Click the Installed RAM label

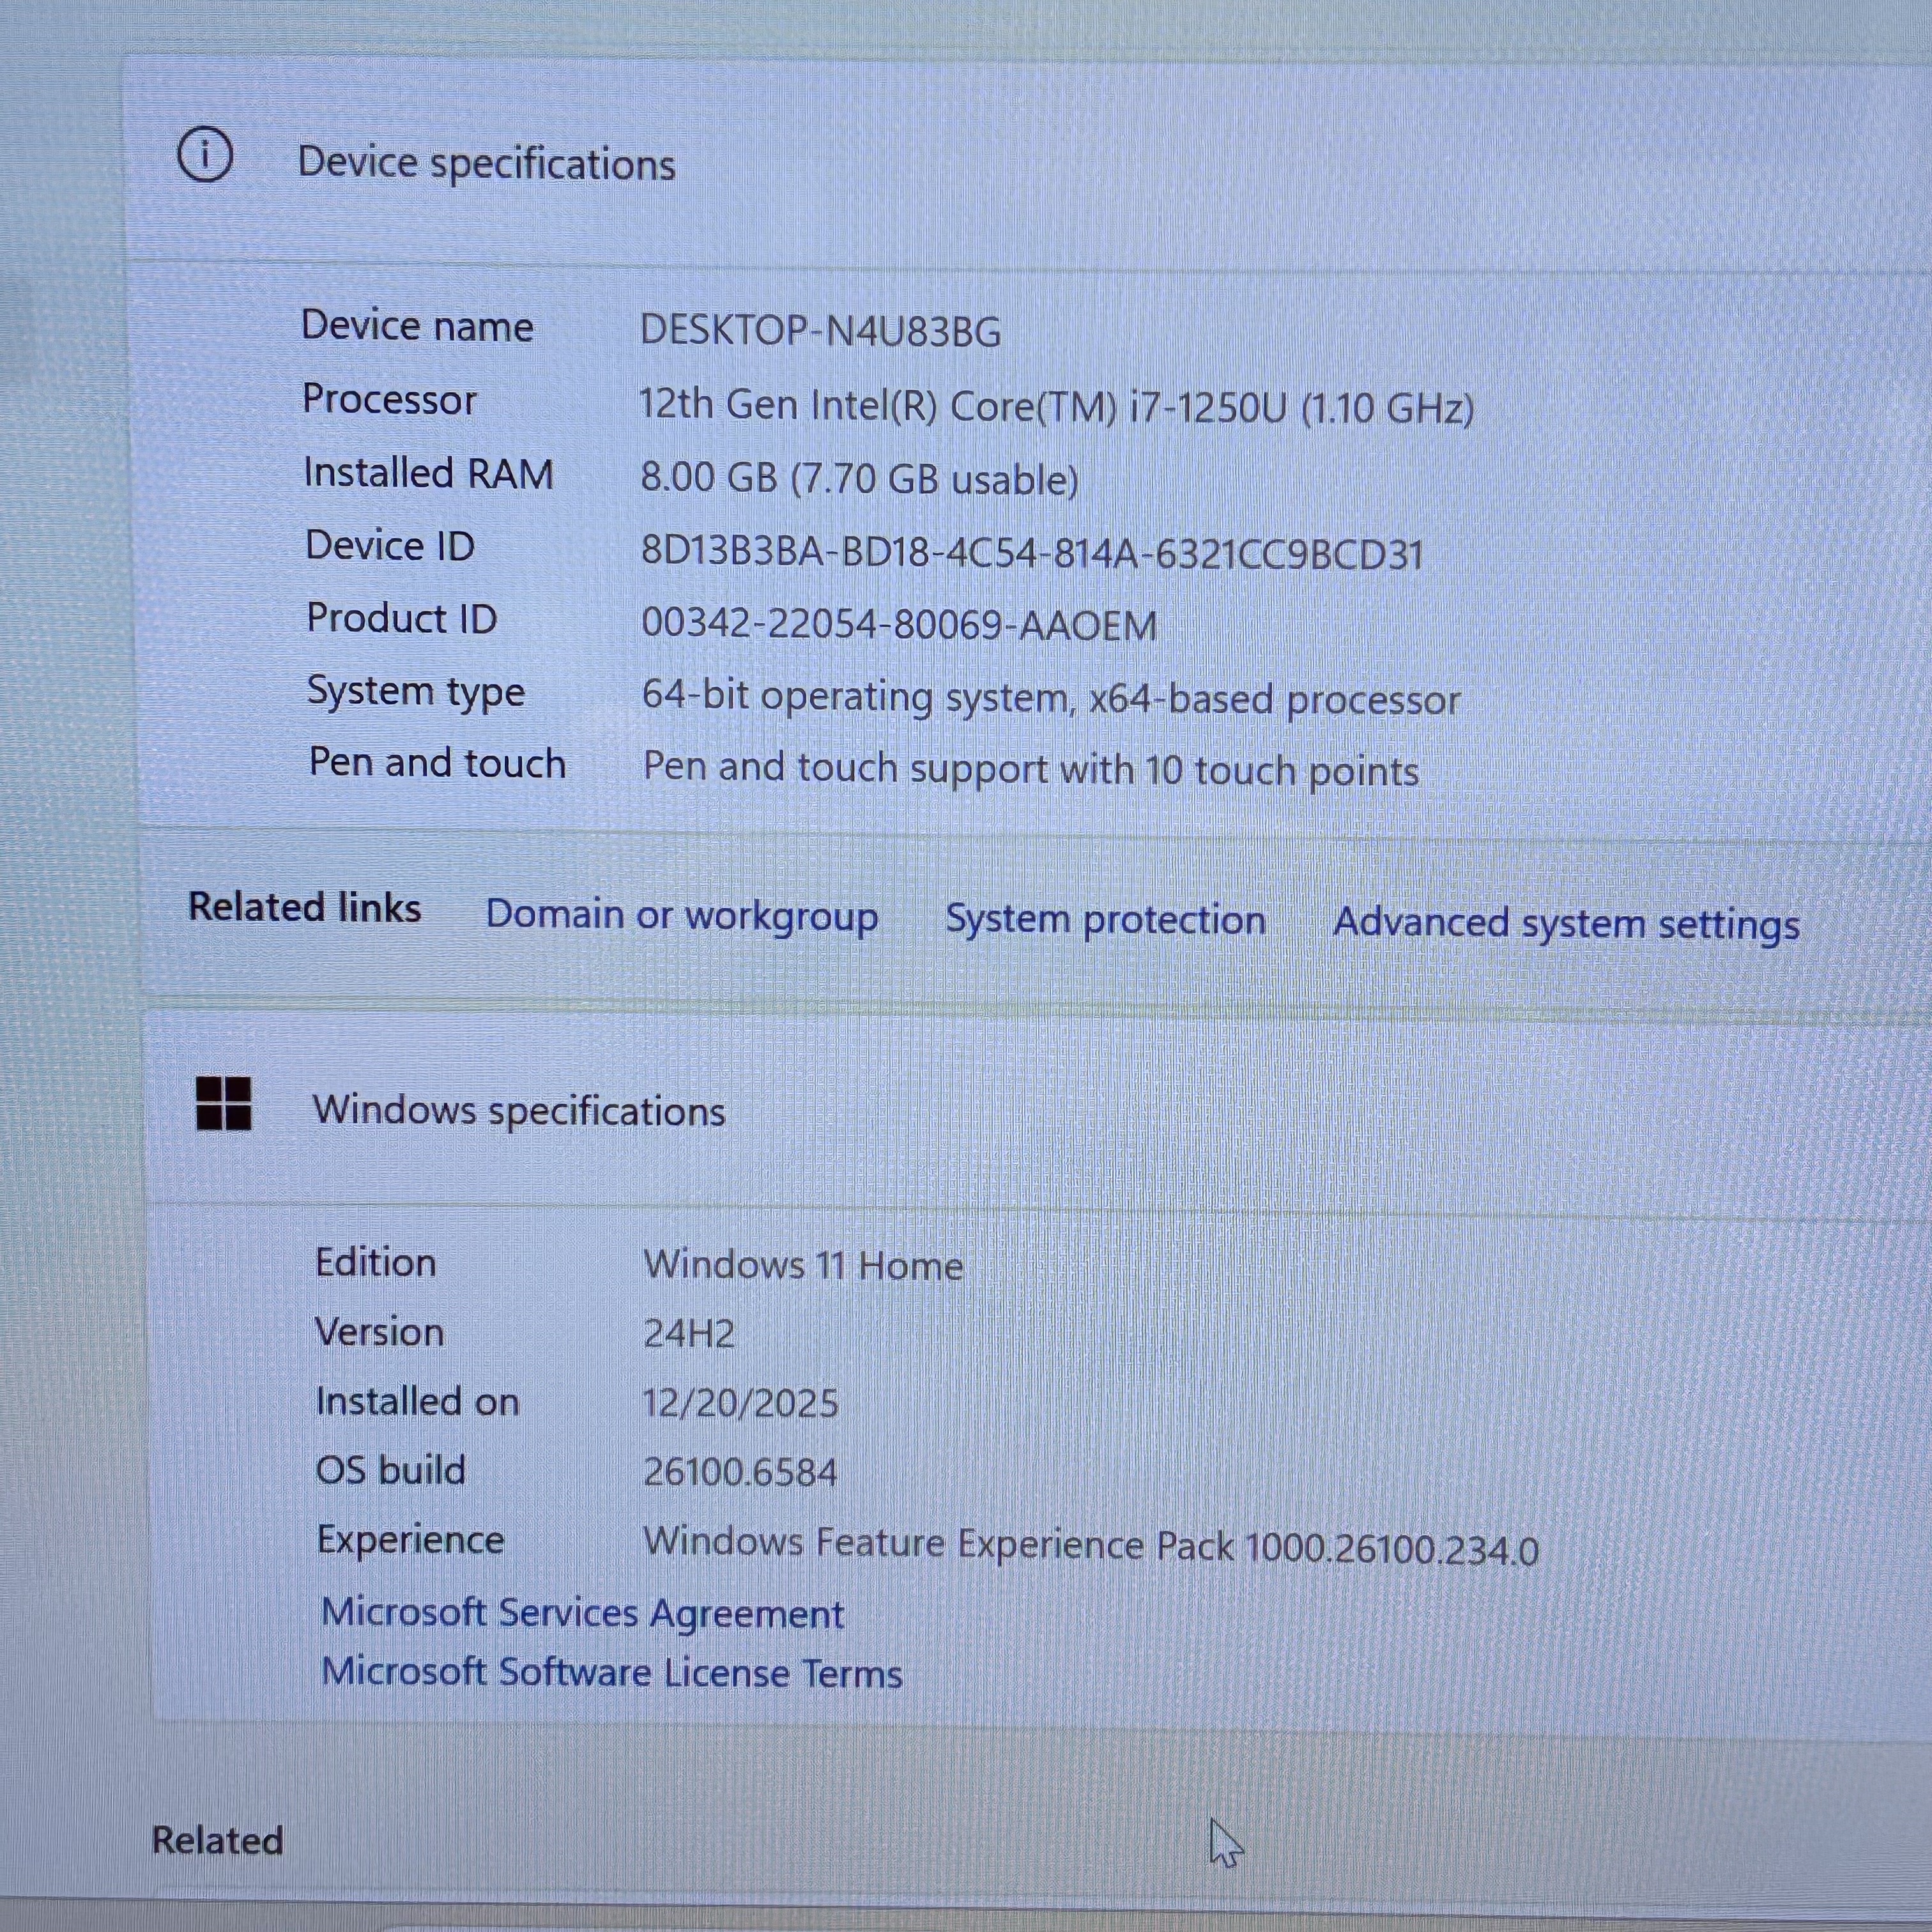point(428,473)
